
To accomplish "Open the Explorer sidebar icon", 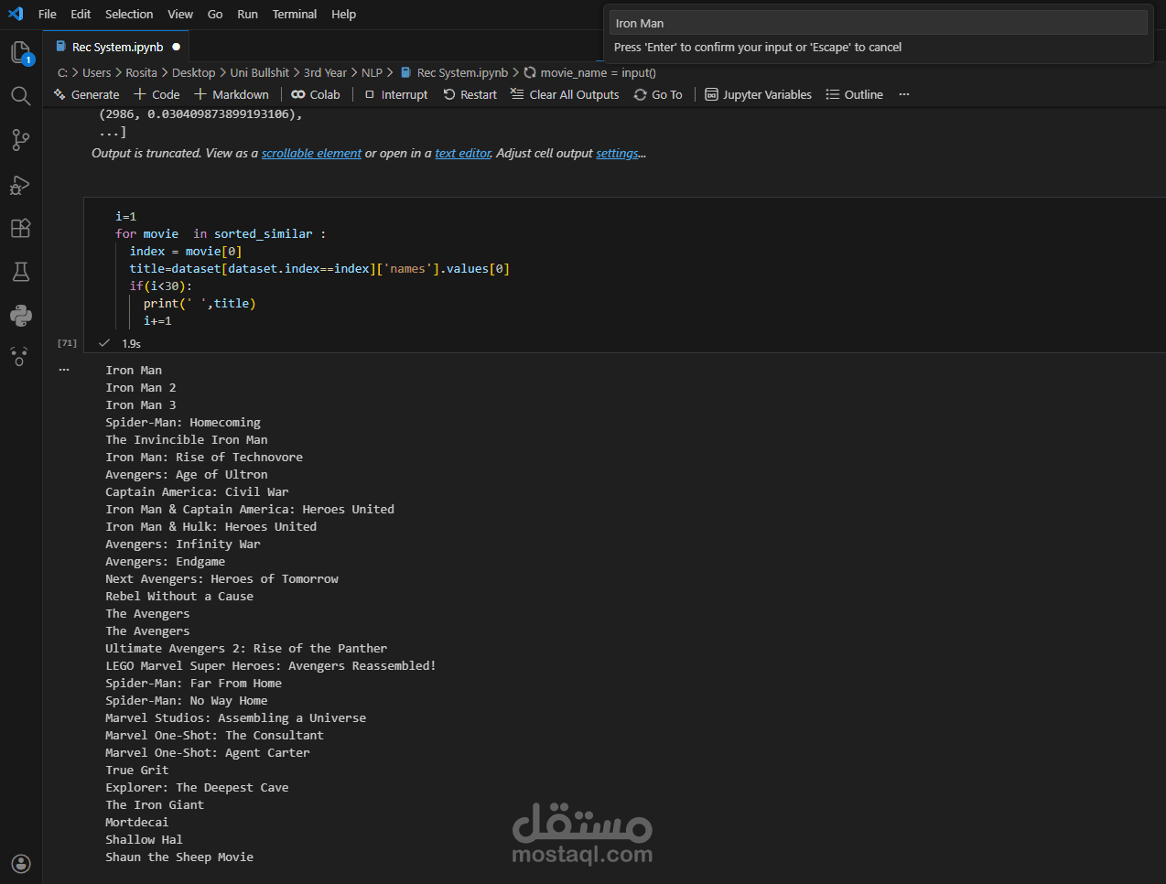I will click(x=20, y=52).
